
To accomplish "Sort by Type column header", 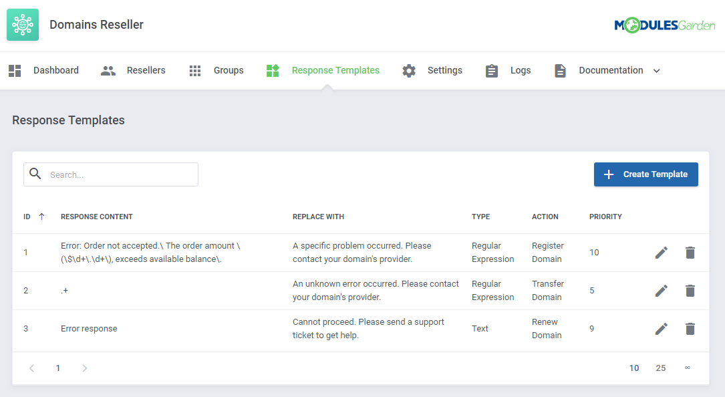I will click(481, 217).
